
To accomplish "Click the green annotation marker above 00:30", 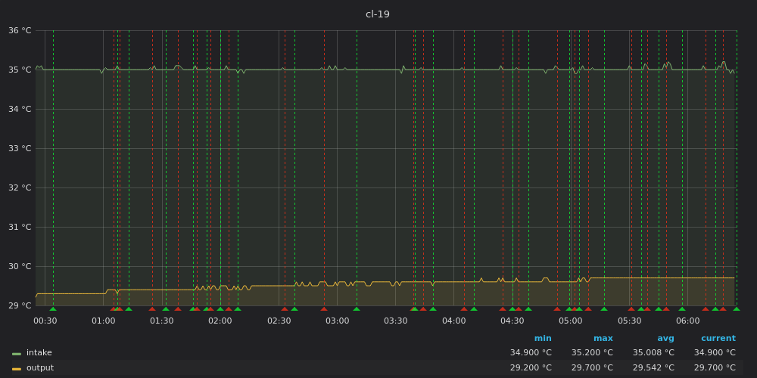I will 53,308.
